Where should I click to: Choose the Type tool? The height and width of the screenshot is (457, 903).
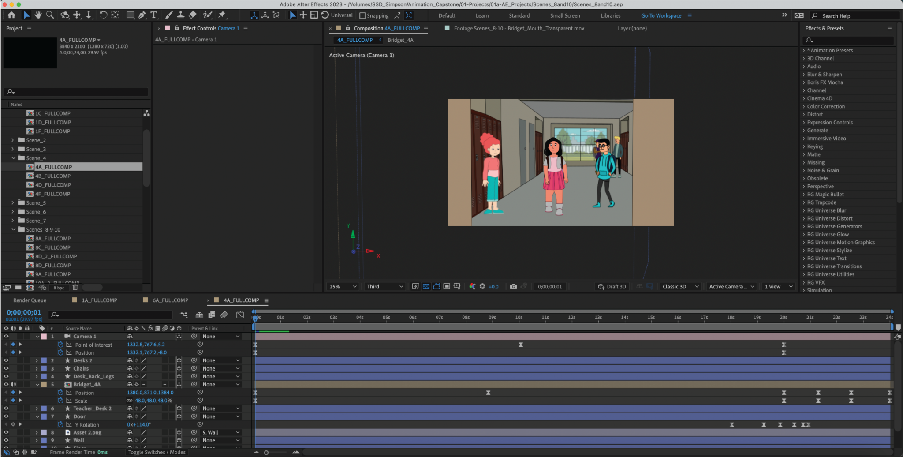tap(154, 15)
